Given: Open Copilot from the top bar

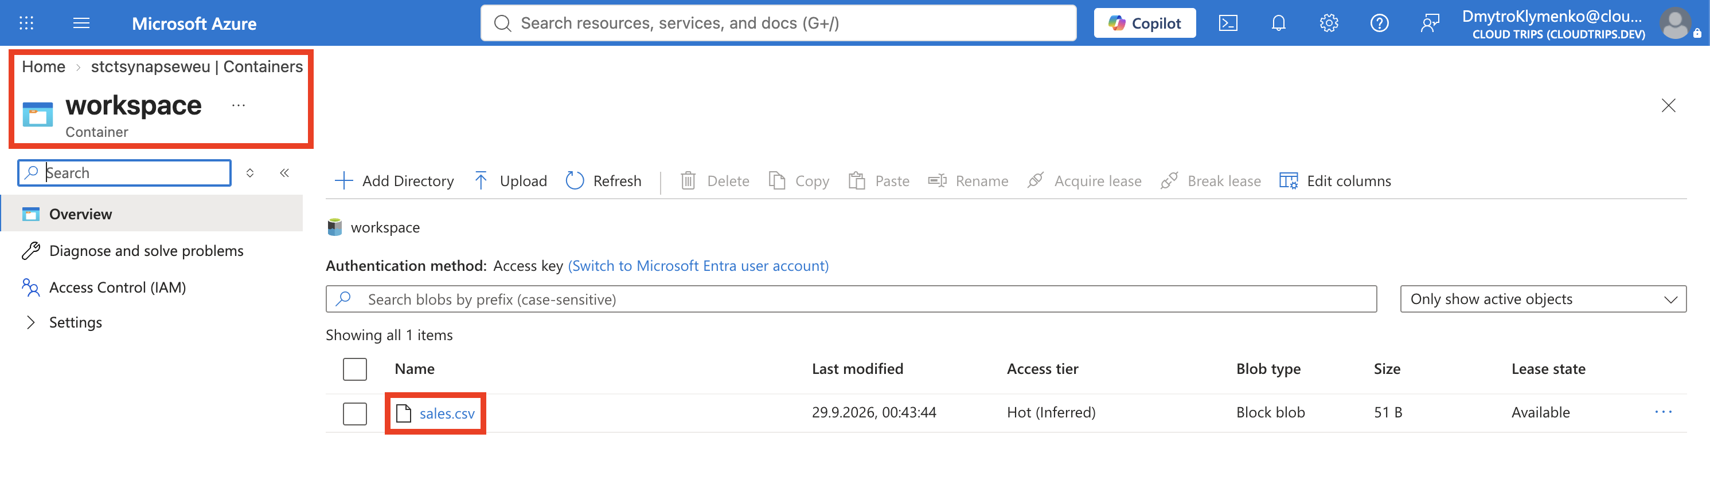Looking at the screenshot, I should 1145,23.
